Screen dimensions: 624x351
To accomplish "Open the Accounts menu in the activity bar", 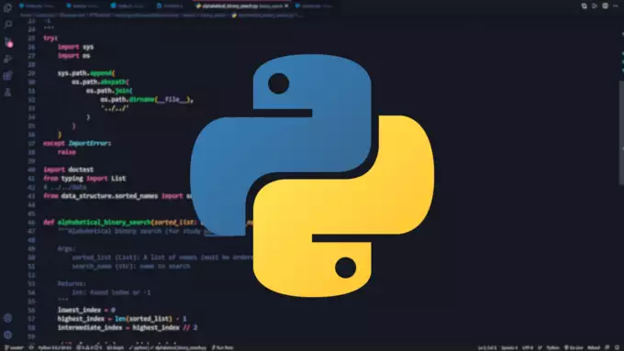I will 7,318.
